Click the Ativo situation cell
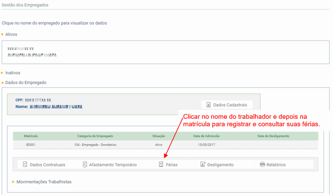 coord(159,144)
